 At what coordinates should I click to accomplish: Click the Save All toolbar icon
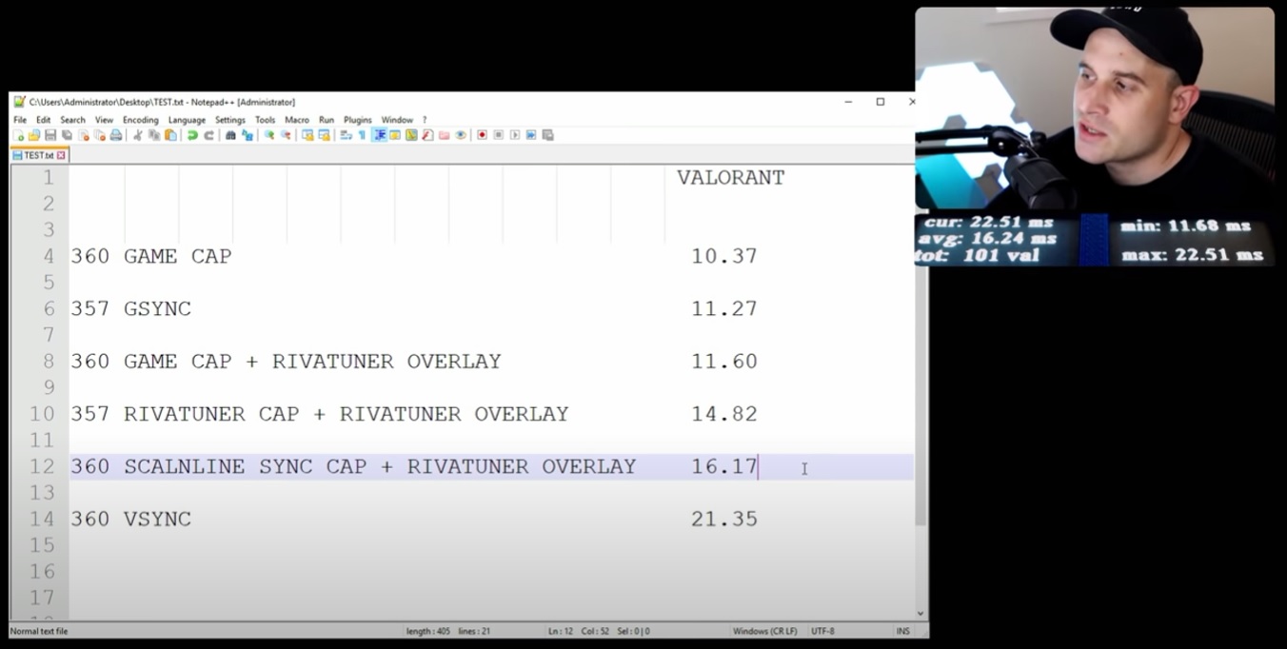coord(67,135)
